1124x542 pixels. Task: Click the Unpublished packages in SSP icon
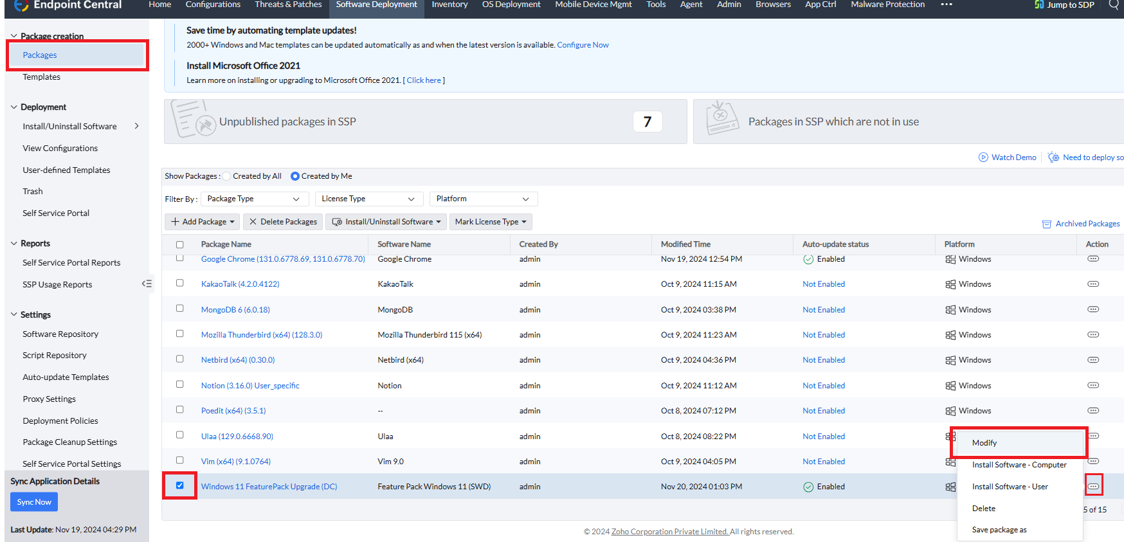point(193,119)
